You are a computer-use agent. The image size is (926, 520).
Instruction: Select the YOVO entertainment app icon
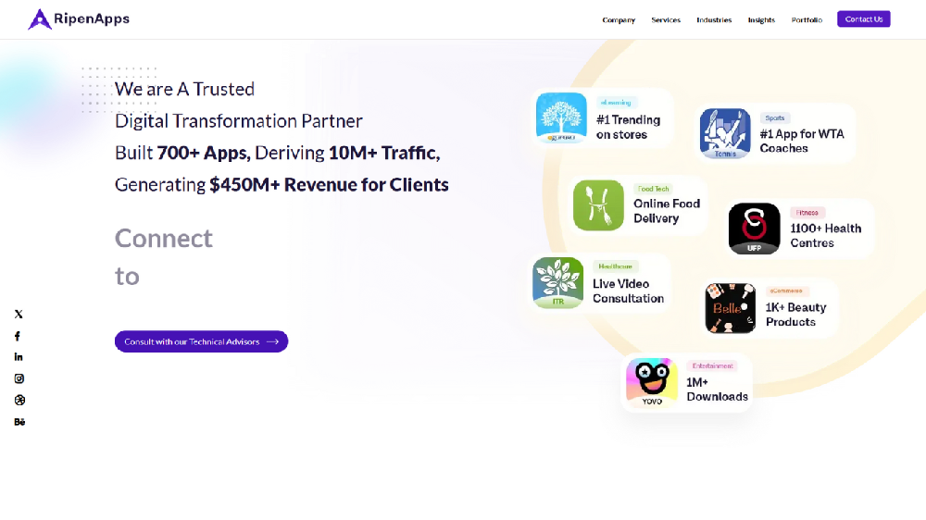[652, 383]
